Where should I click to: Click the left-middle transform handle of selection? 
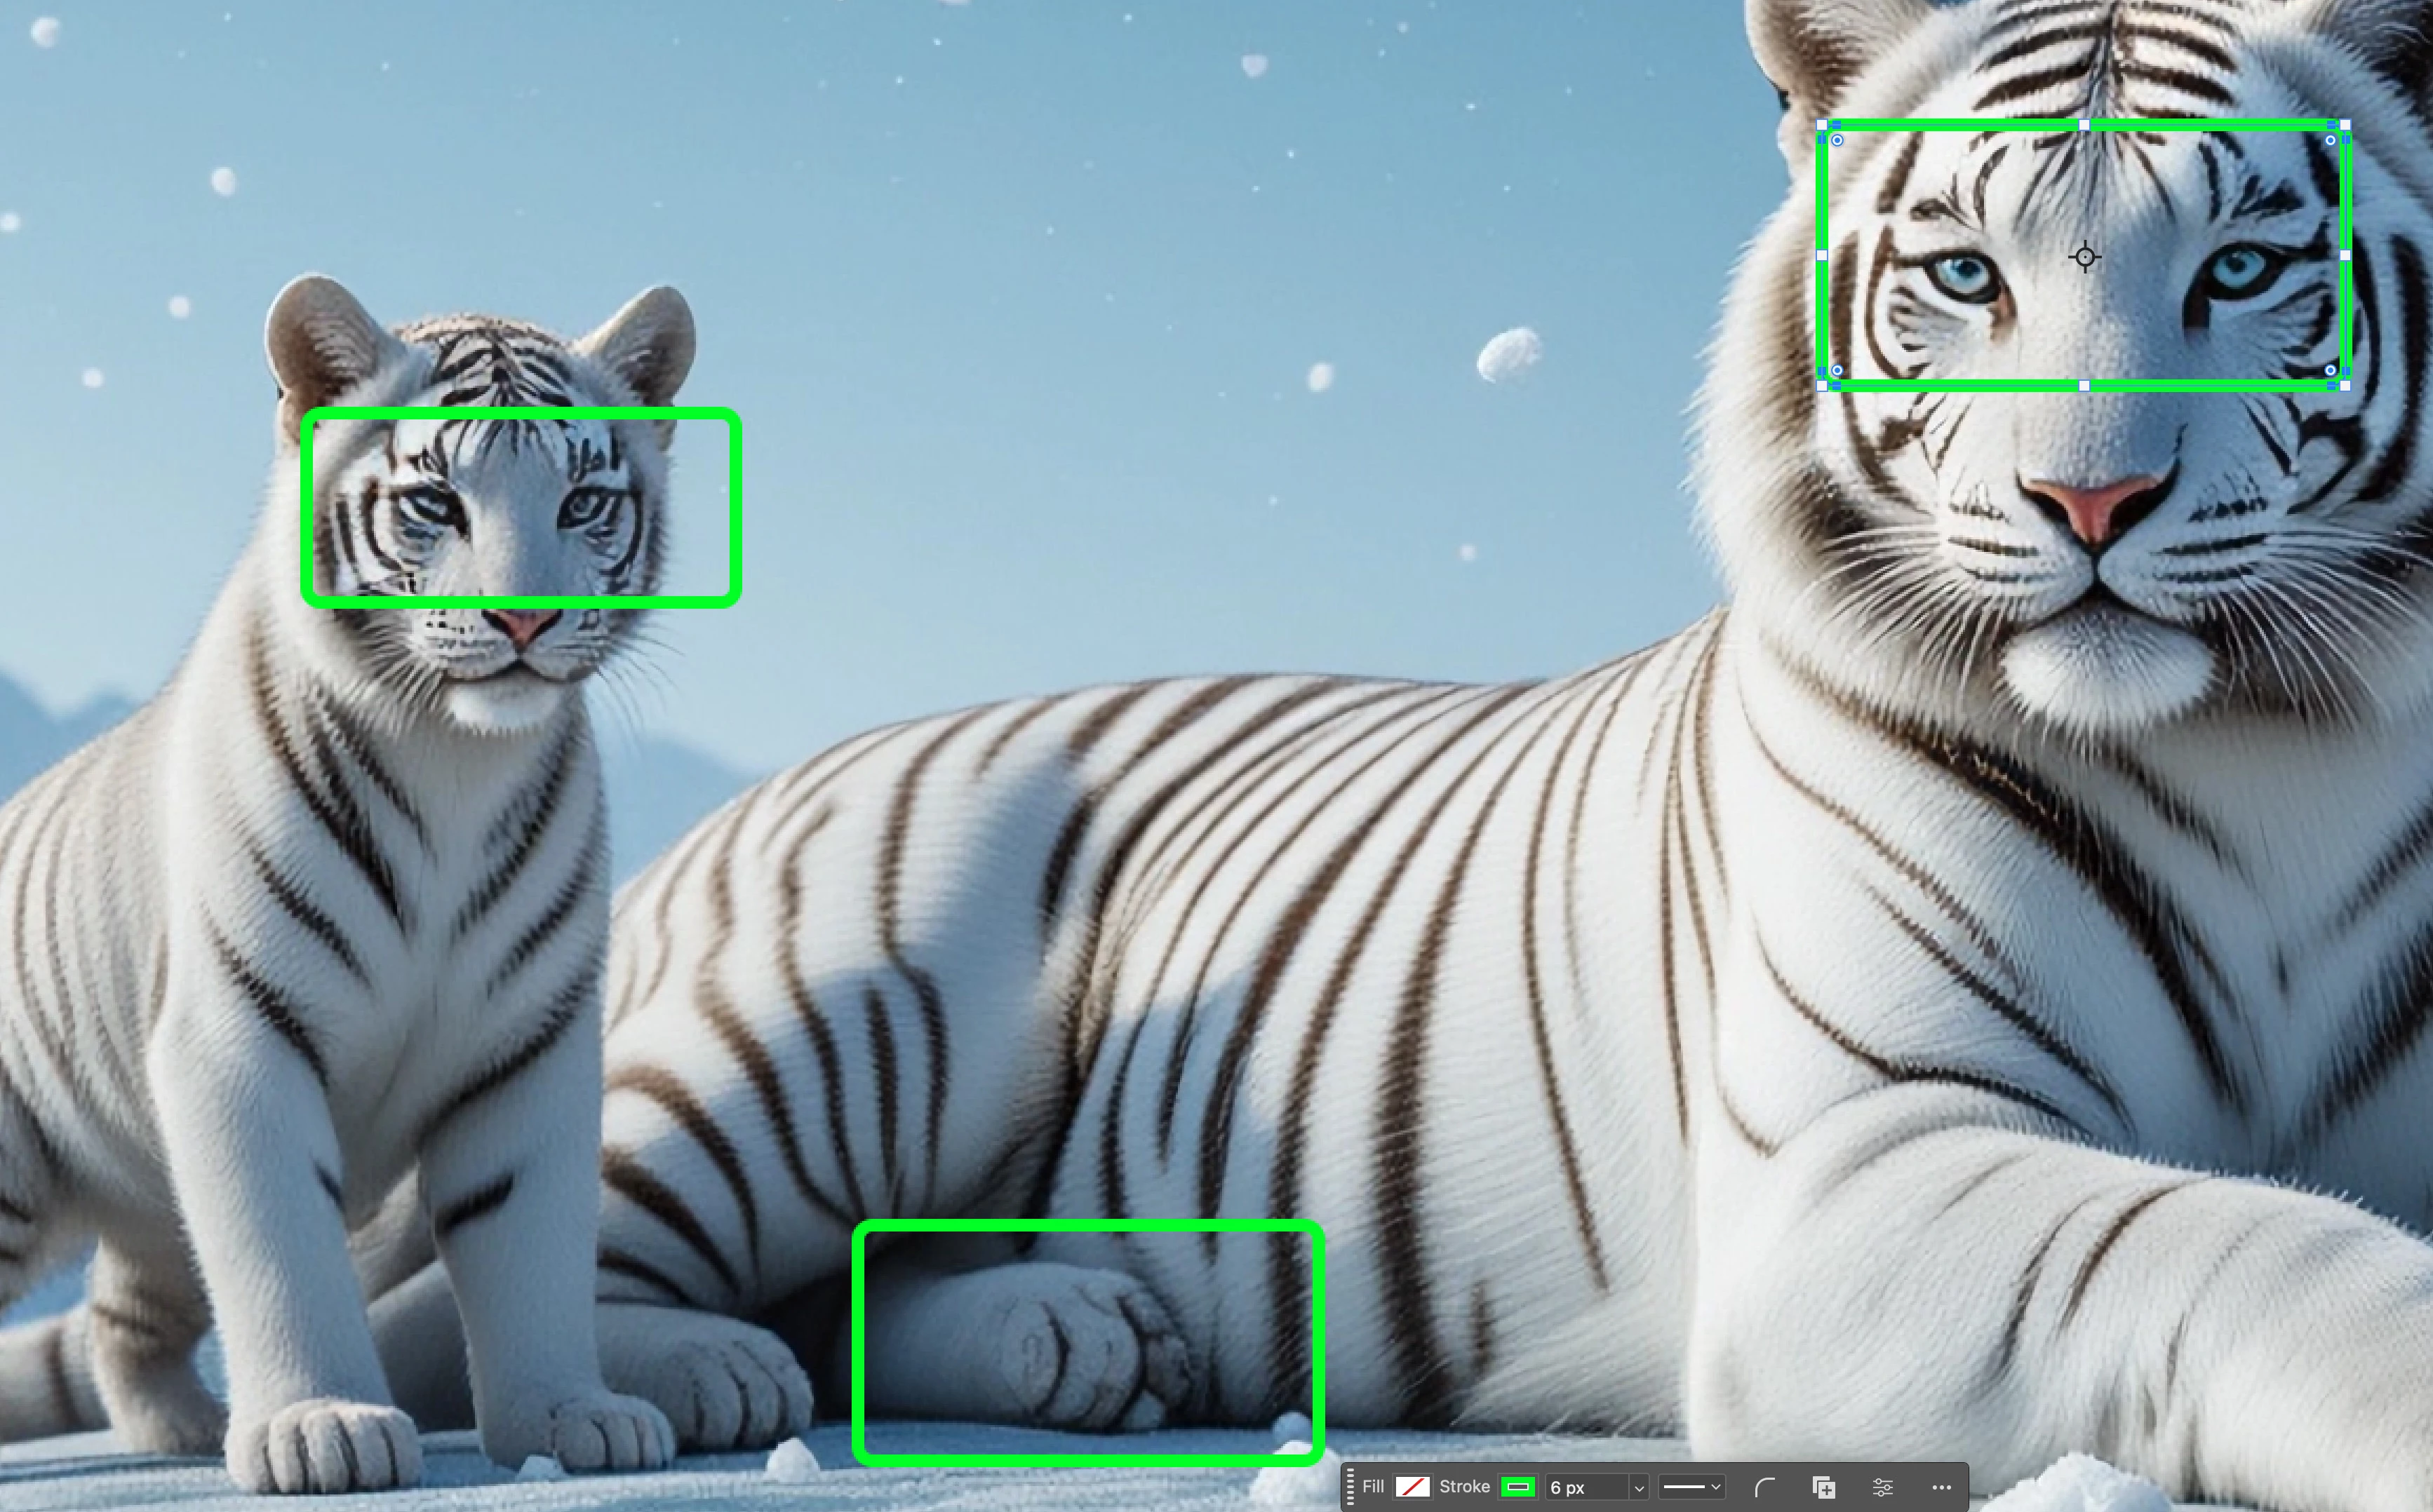click(x=1822, y=256)
